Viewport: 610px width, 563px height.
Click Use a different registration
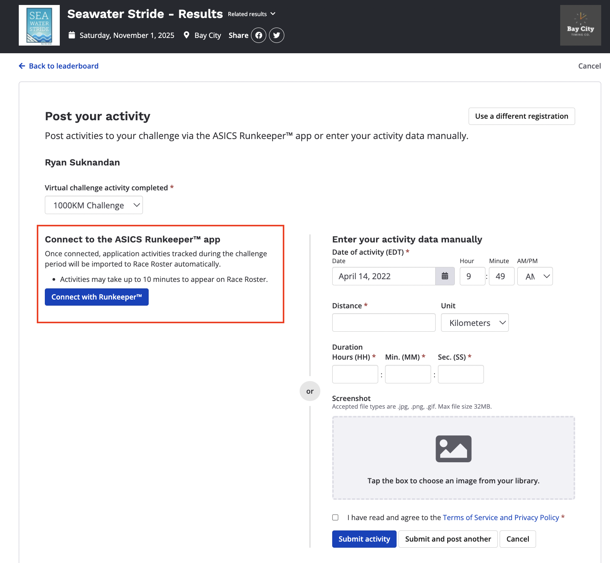click(521, 116)
